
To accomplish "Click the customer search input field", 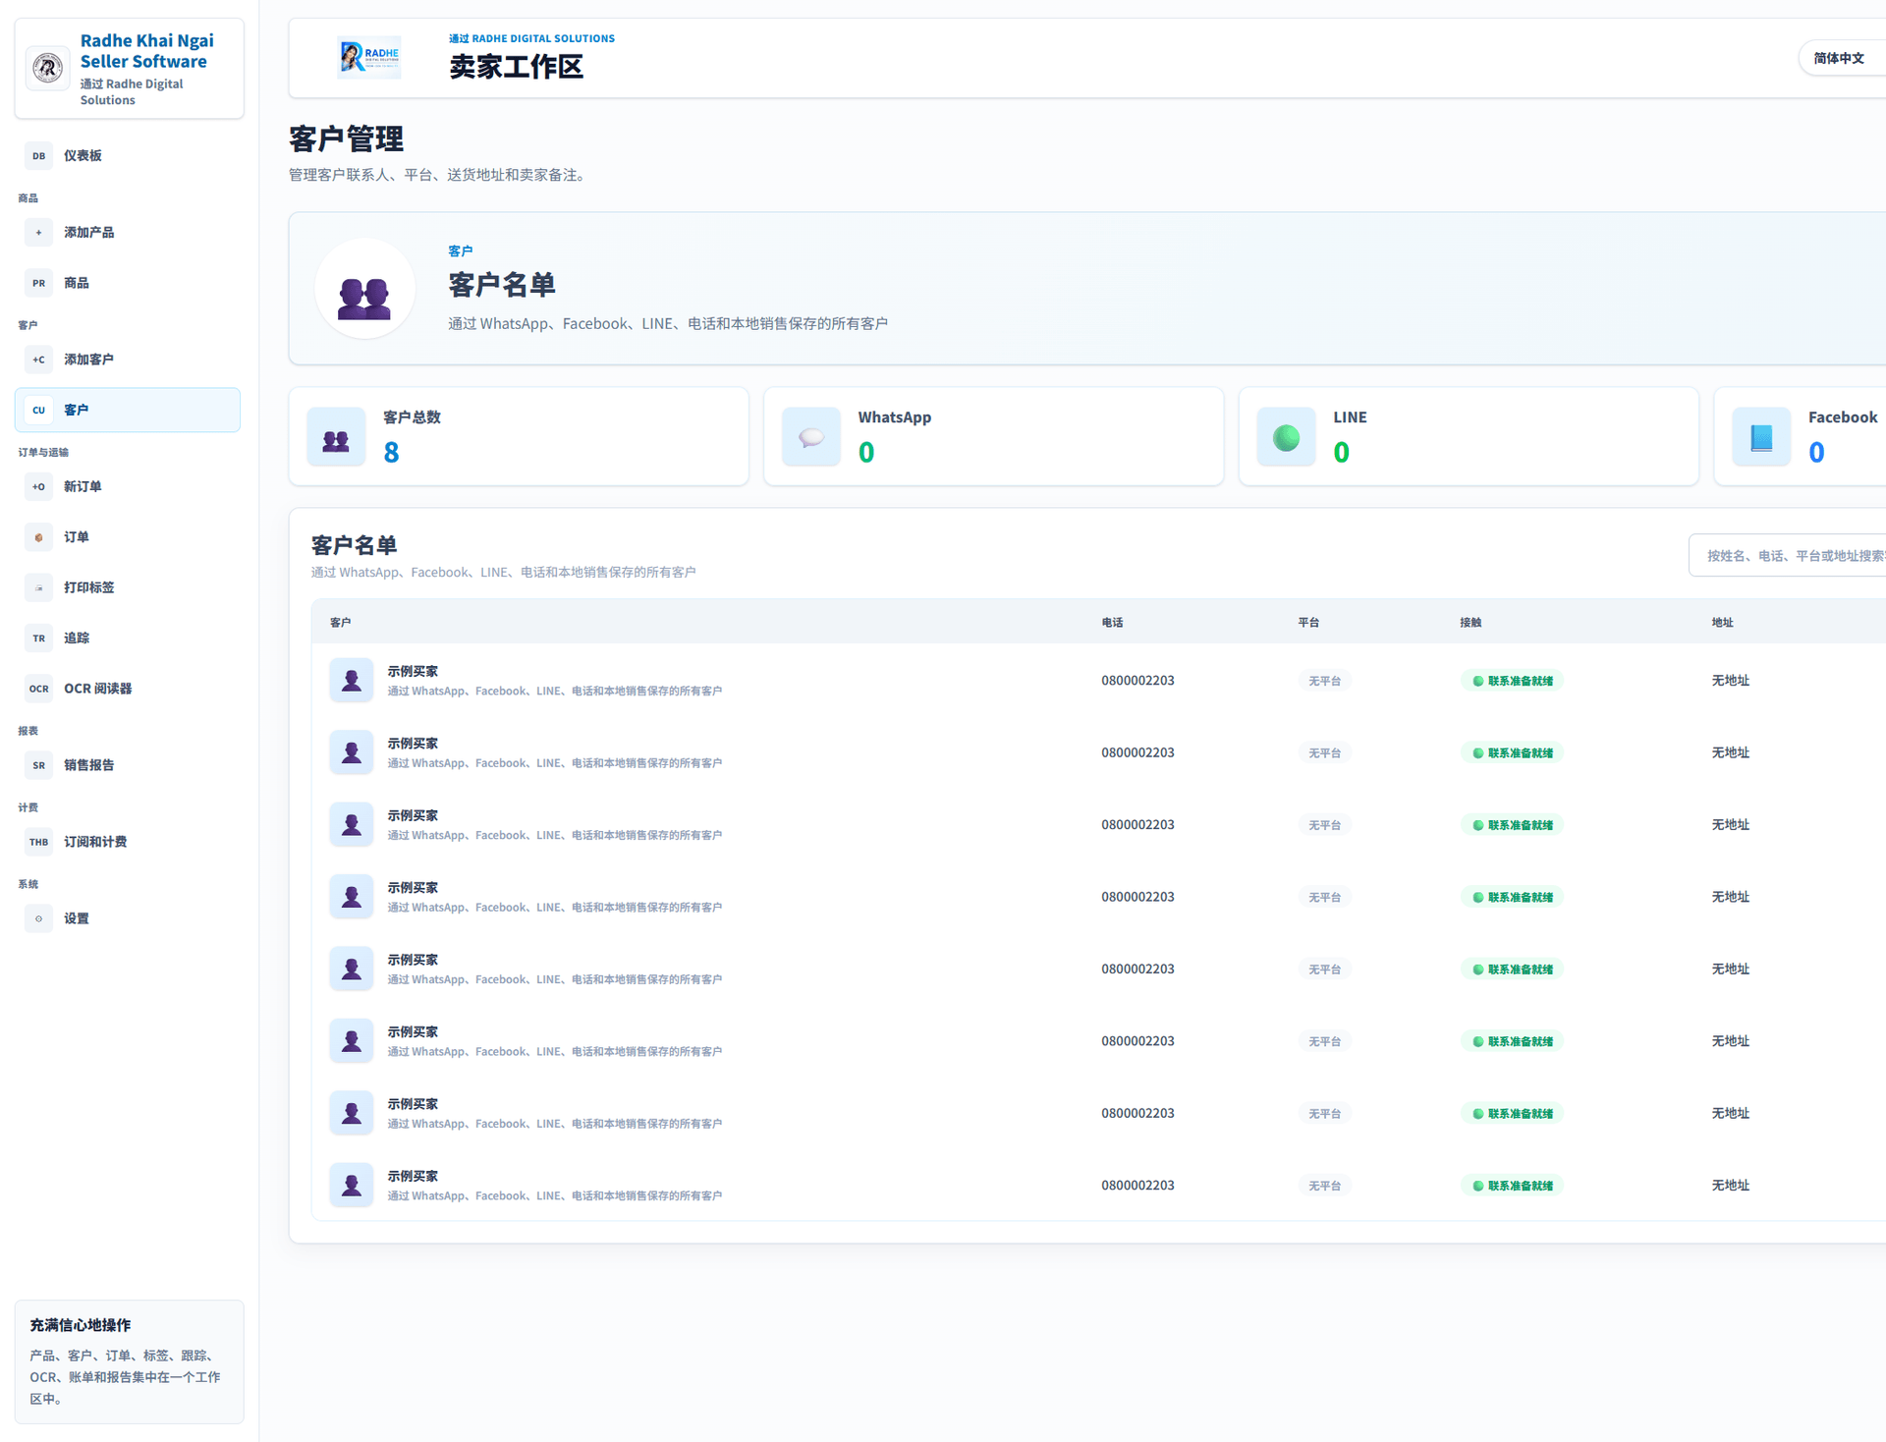I will pos(1788,556).
